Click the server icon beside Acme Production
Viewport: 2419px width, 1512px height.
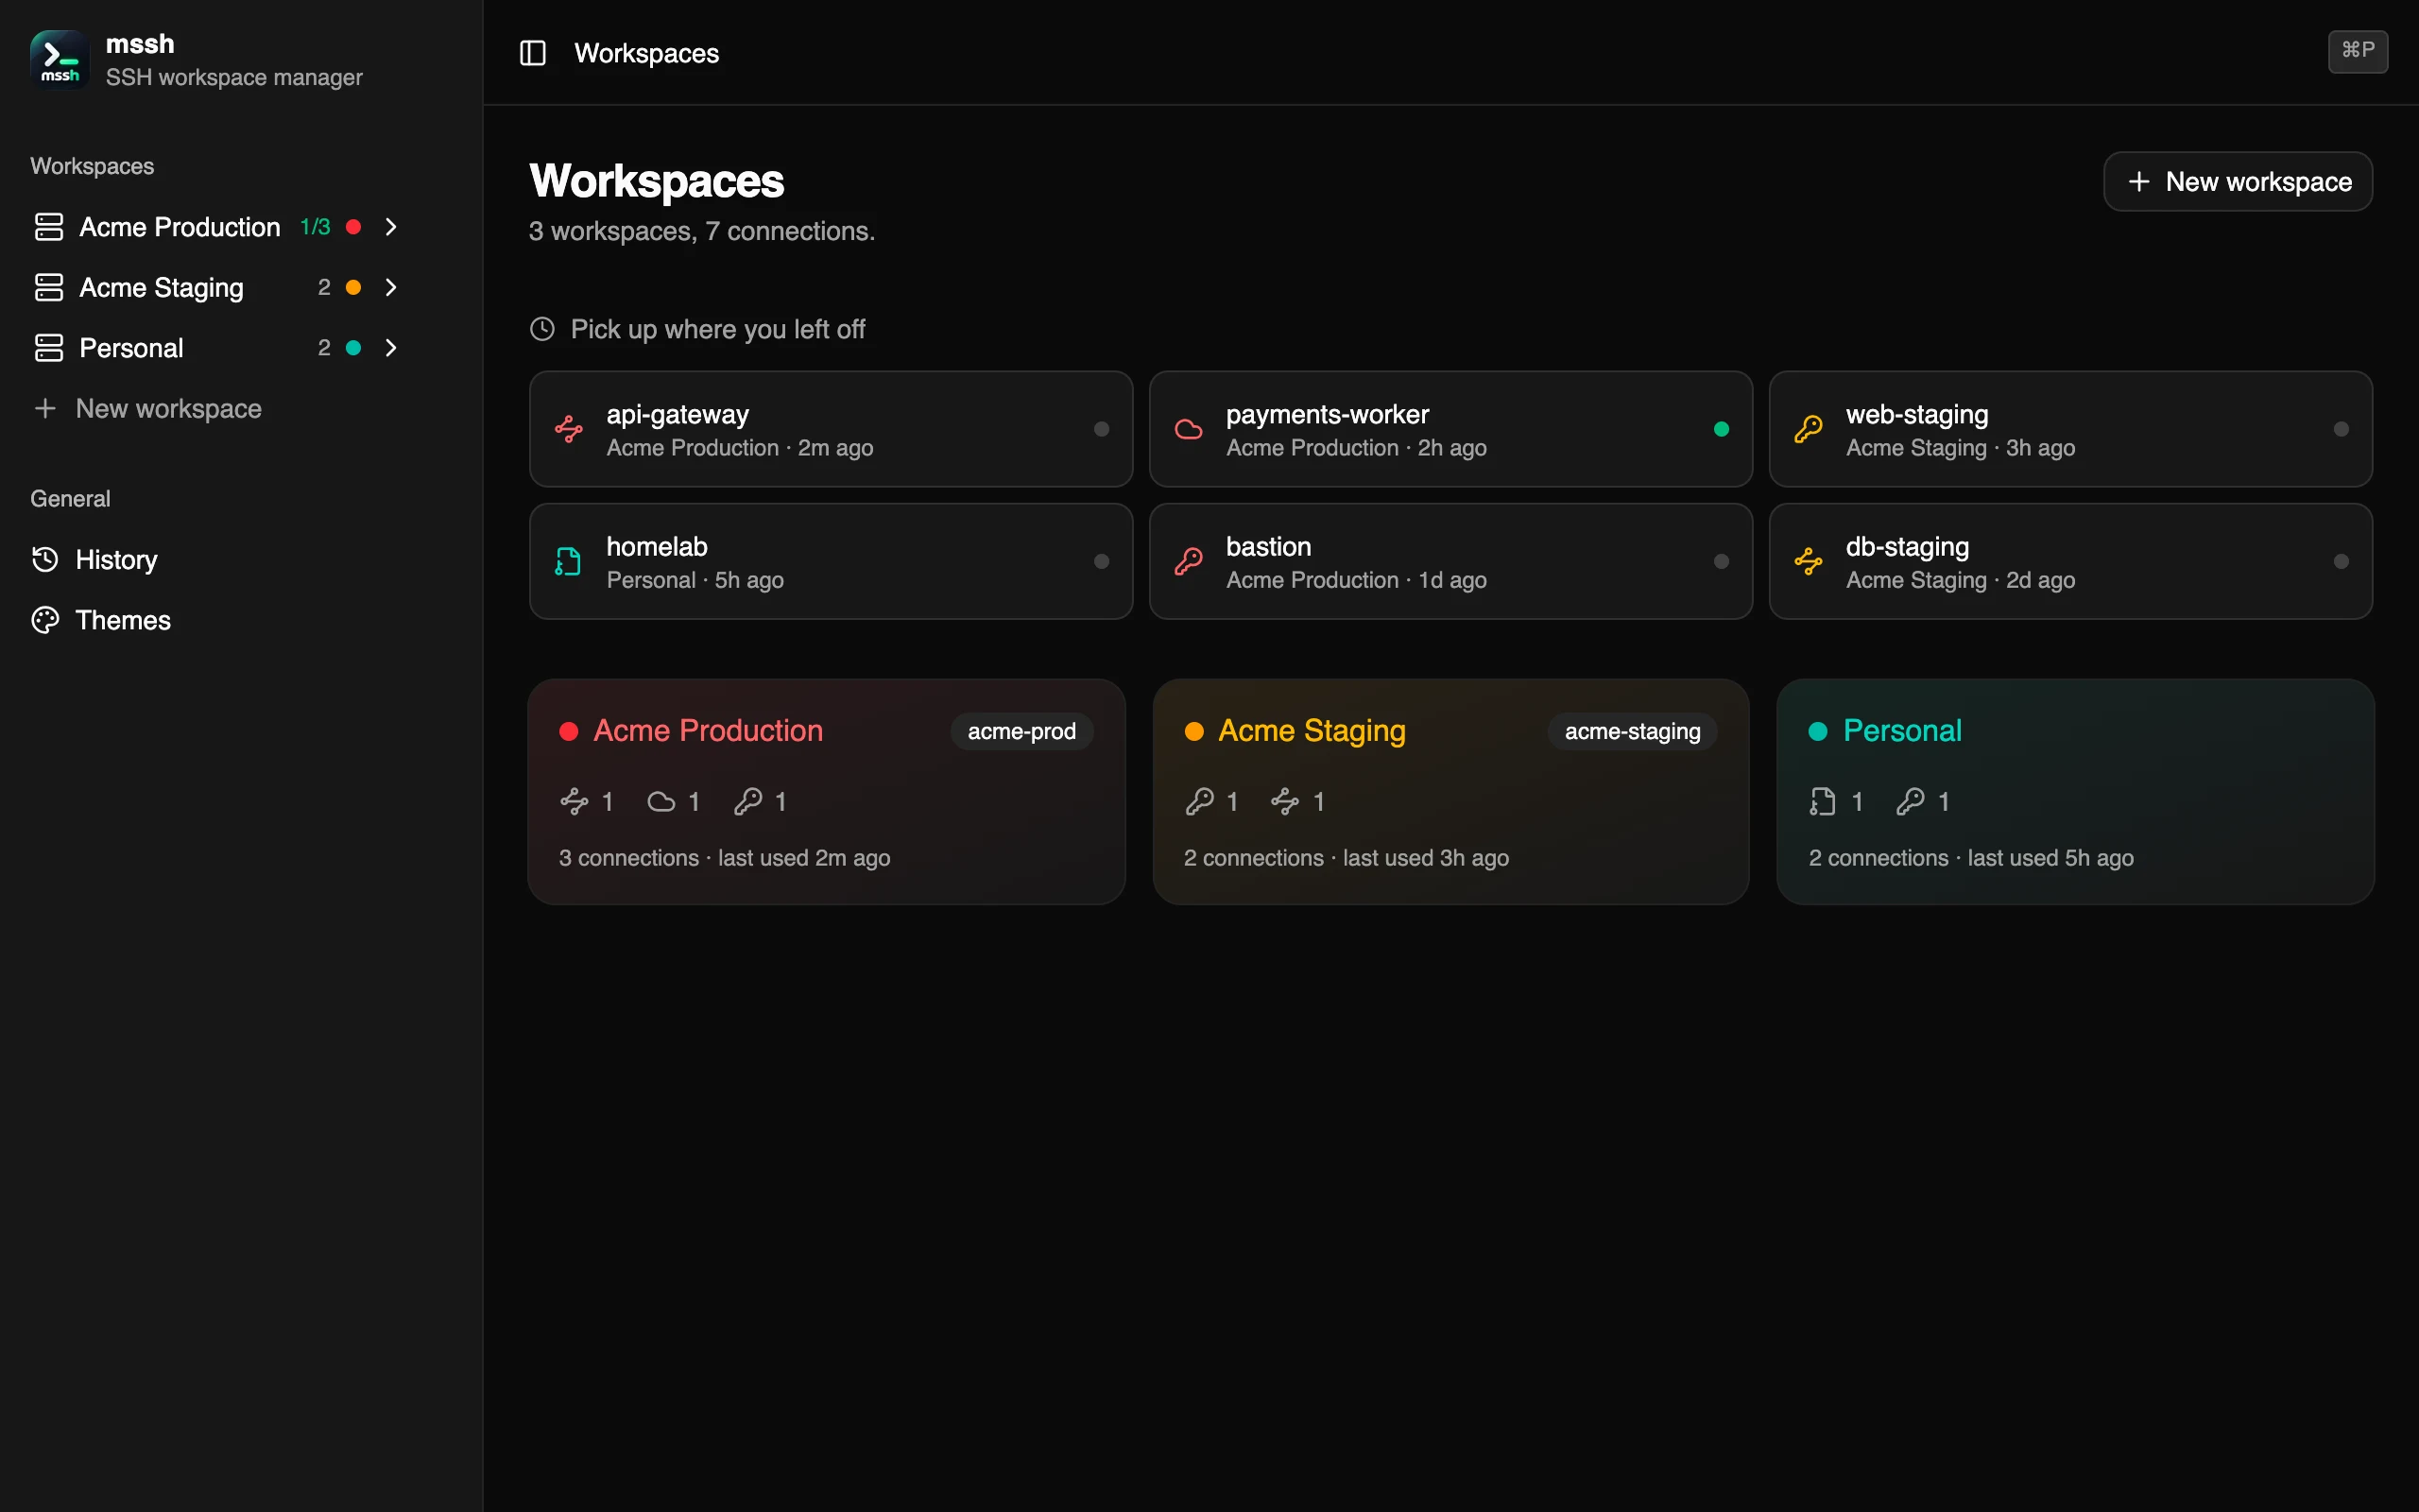tap(49, 227)
